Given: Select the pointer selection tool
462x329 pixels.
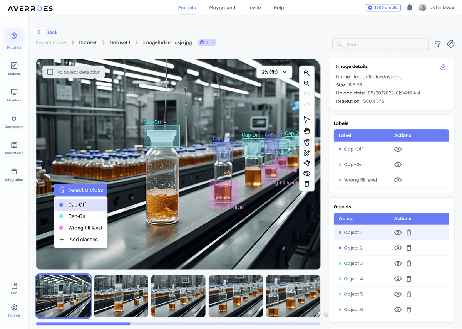Looking at the screenshot, I should (x=307, y=119).
